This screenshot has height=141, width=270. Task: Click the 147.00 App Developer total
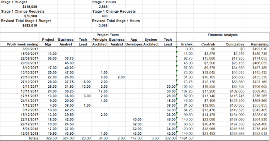click(x=136, y=138)
